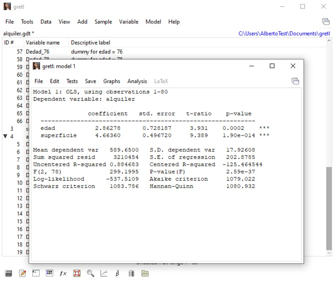Select variable row with ID 66

pyautogui.click(x=15, y=121)
